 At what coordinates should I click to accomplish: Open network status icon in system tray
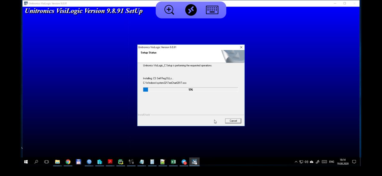click(301, 162)
